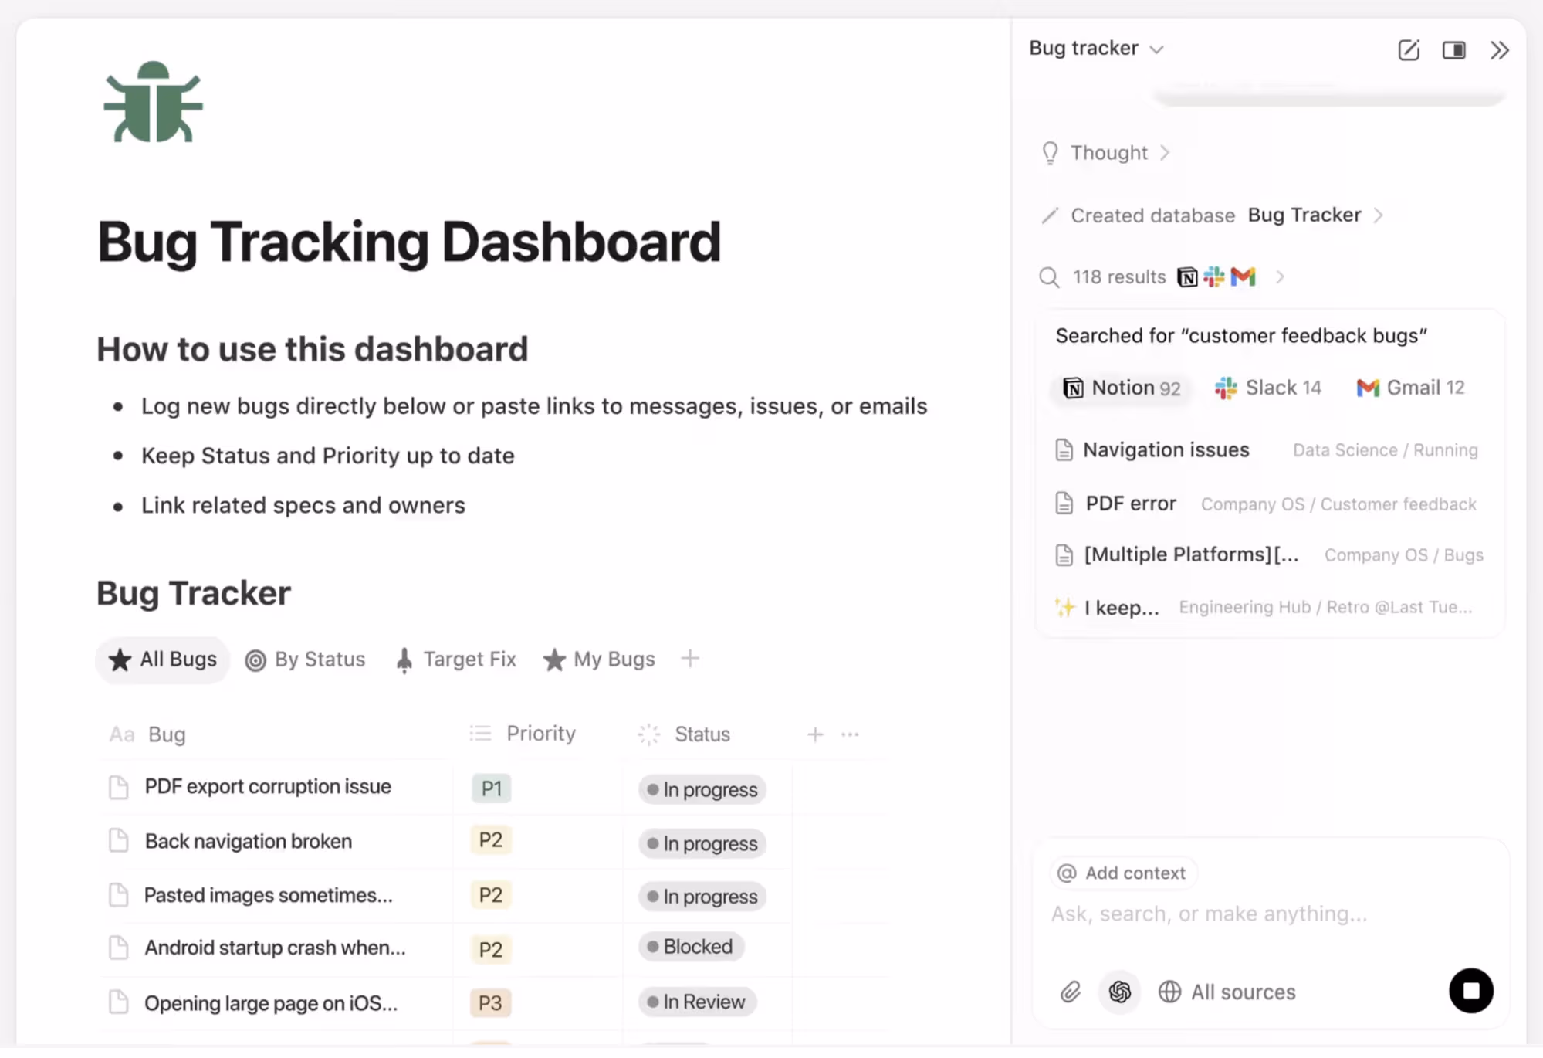Image resolution: width=1543 pixels, height=1058 pixels.
Task: Click the panel layout icon next to compose
Action: click(1454, 49)
